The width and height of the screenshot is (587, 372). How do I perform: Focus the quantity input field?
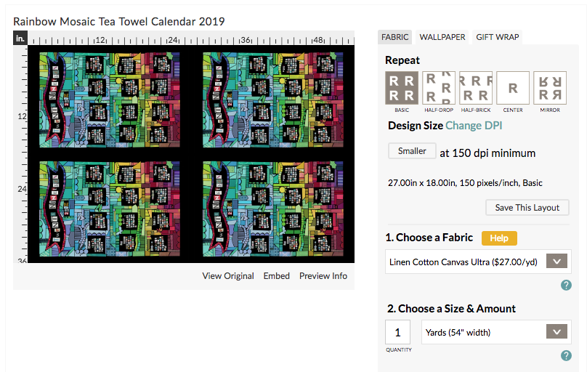coord(397,332)
